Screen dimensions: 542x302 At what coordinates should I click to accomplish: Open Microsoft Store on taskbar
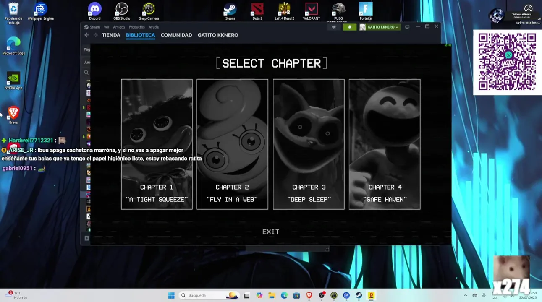coord(296,295)
